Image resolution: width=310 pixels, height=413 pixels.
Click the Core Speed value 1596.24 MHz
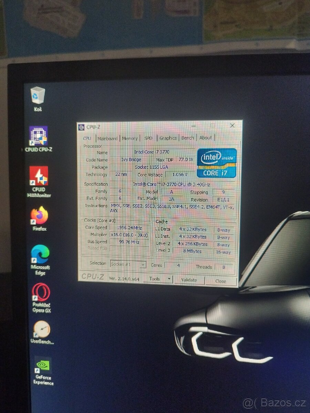click(x=129, y=227)
